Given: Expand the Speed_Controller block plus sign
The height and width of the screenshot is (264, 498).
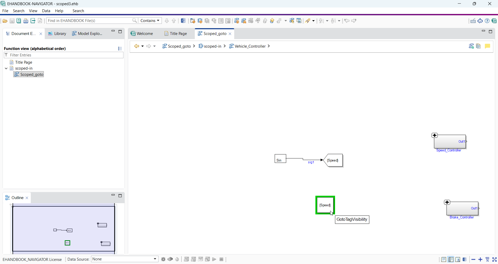Looking at the screenshot, I should click(x=435, y=135).
